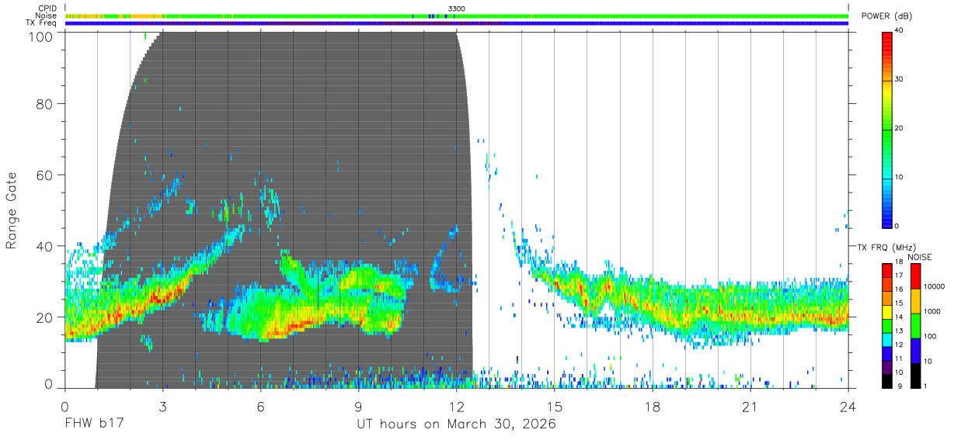This screenshot has width=954, height=440.
Task: Click the UT hours on March 30, 2026 title
Action: (456, 424)
